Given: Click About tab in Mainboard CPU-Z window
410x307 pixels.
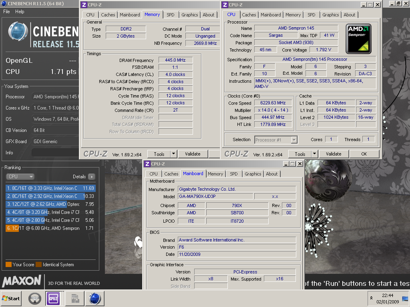Looking at the screenshot, I should [272, 174].
